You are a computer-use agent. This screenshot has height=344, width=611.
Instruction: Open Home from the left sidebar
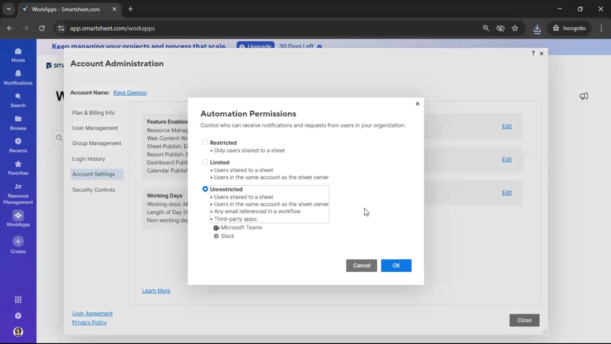coord(18,55)
